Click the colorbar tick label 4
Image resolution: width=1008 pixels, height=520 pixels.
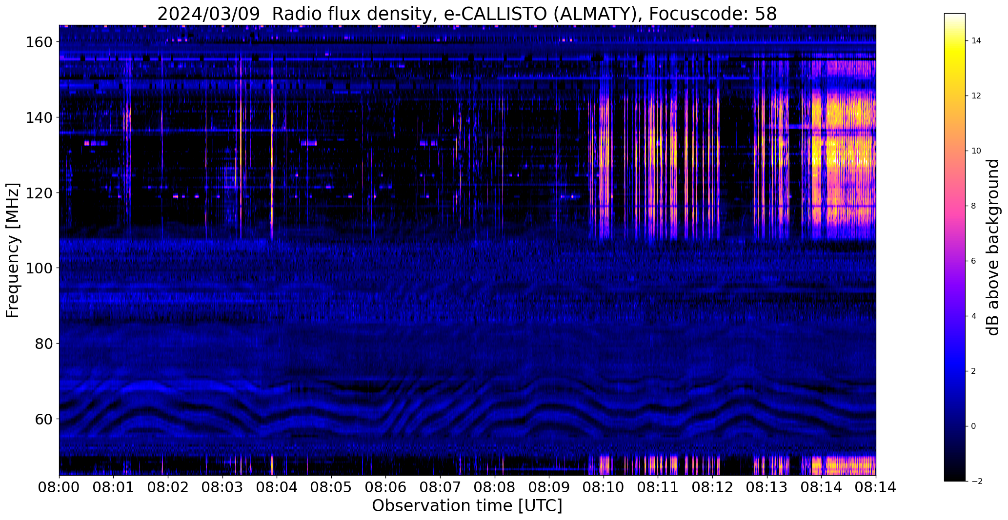(974, 316)
